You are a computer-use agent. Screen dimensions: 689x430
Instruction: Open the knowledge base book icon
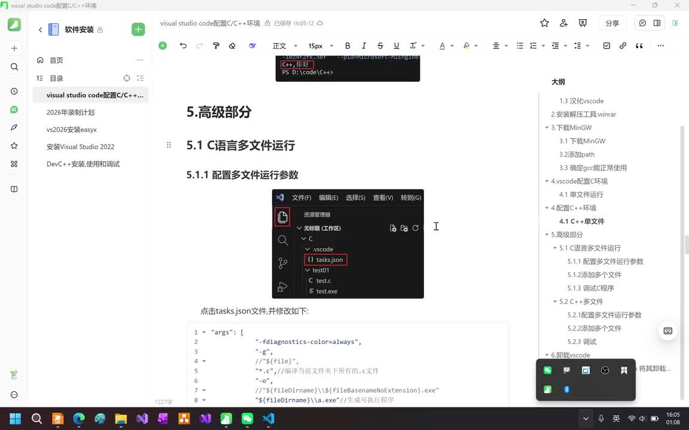(x=14, y=189)
